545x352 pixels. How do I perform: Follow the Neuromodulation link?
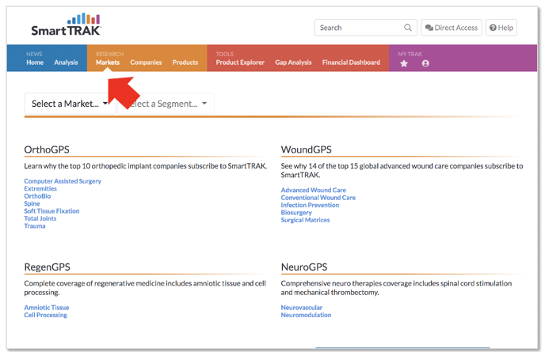pyautogui.click(x=307, y=315)
